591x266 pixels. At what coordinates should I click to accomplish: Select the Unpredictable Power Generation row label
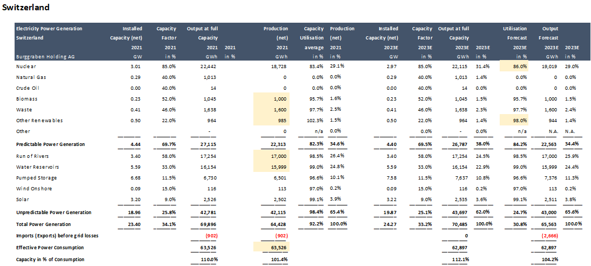point(54,212)
